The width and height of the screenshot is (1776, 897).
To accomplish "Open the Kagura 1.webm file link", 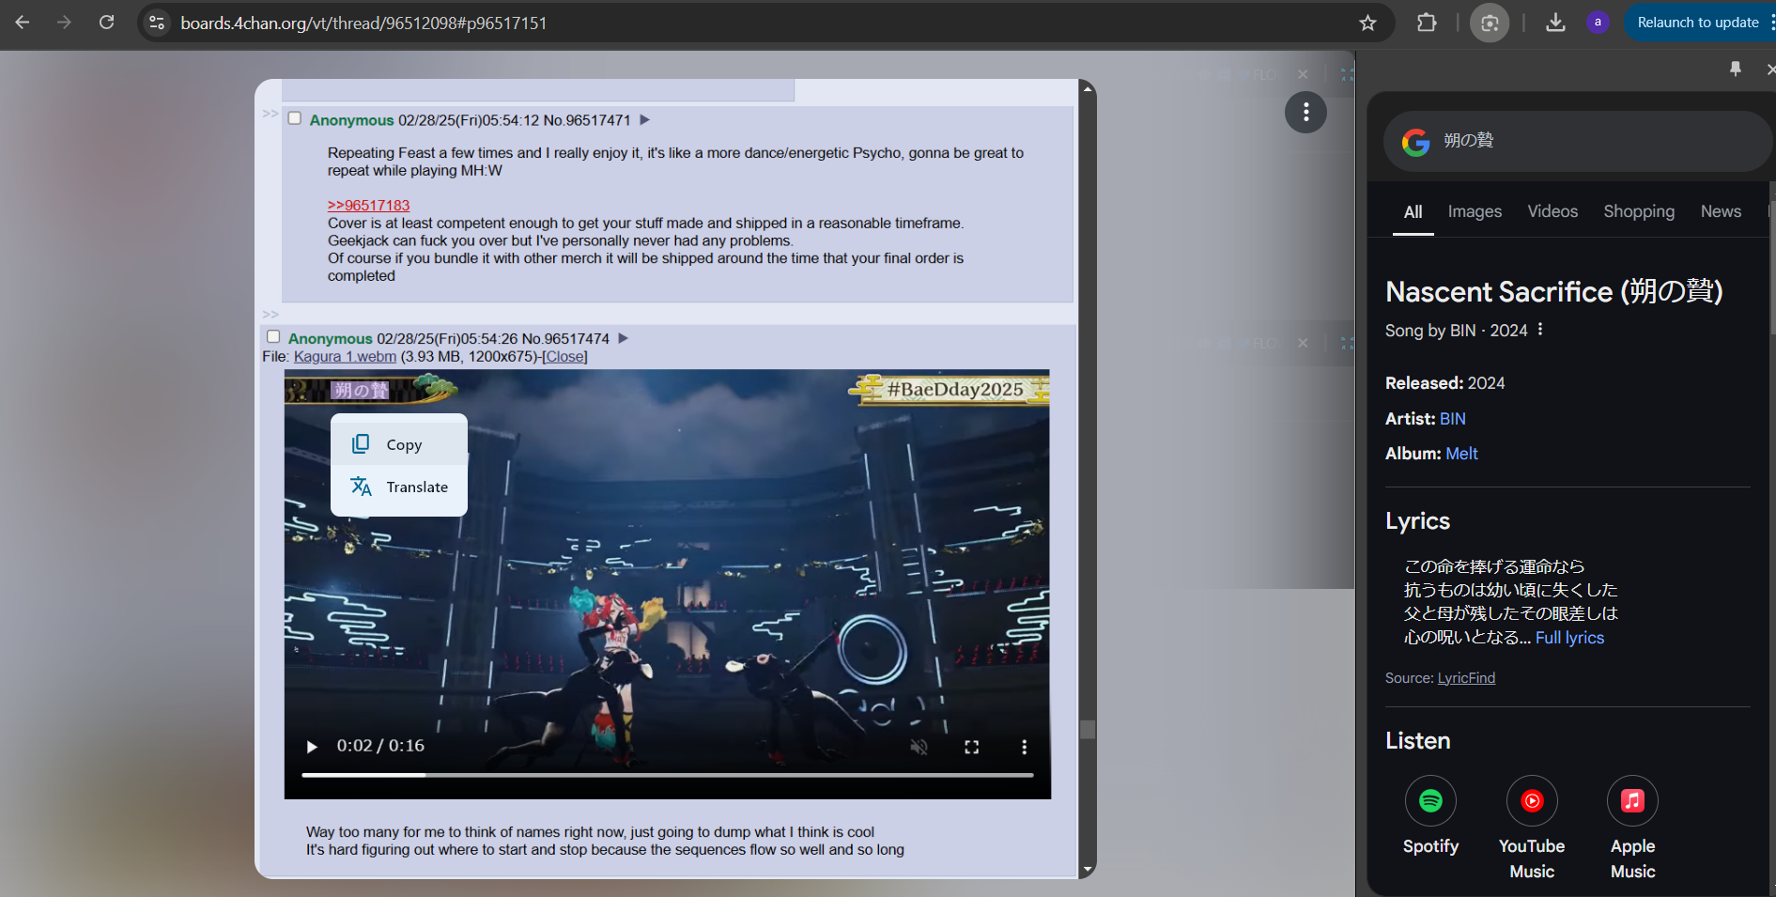I will coord(345,357).
